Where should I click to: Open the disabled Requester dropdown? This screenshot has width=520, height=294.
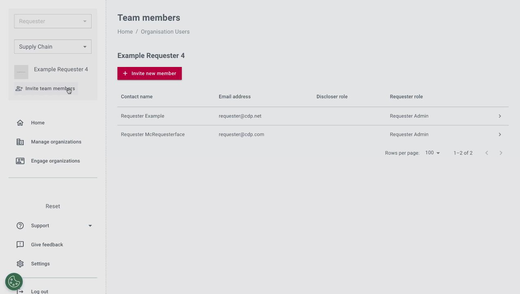(53, 21)
